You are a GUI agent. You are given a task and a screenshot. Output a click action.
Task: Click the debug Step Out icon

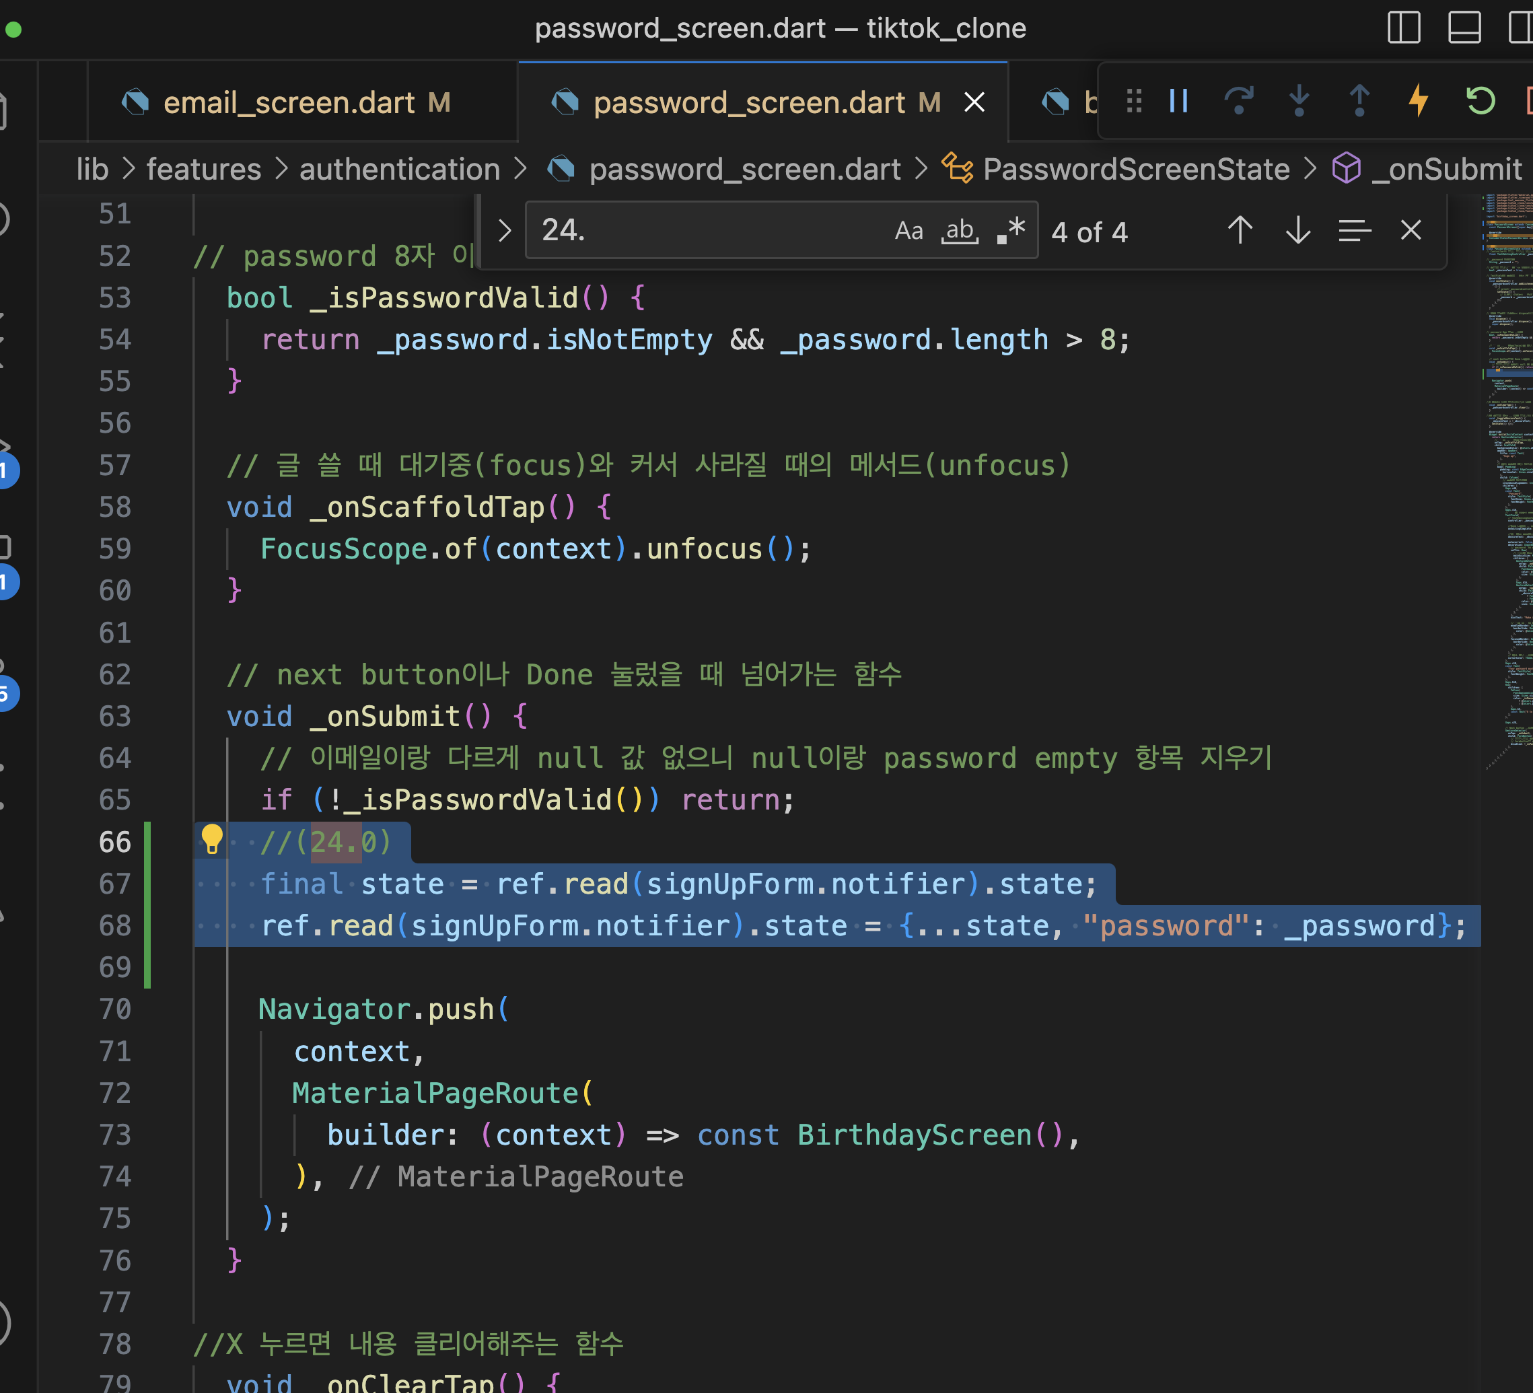[1359, 101]
